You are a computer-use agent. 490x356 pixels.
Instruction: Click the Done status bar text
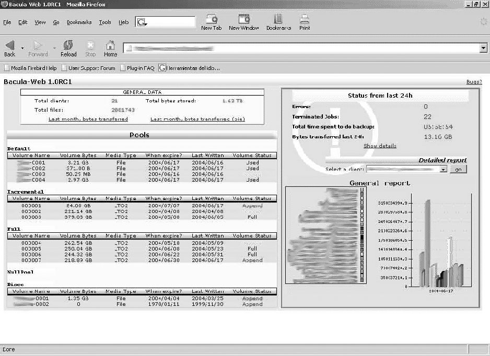click(9, 349)
